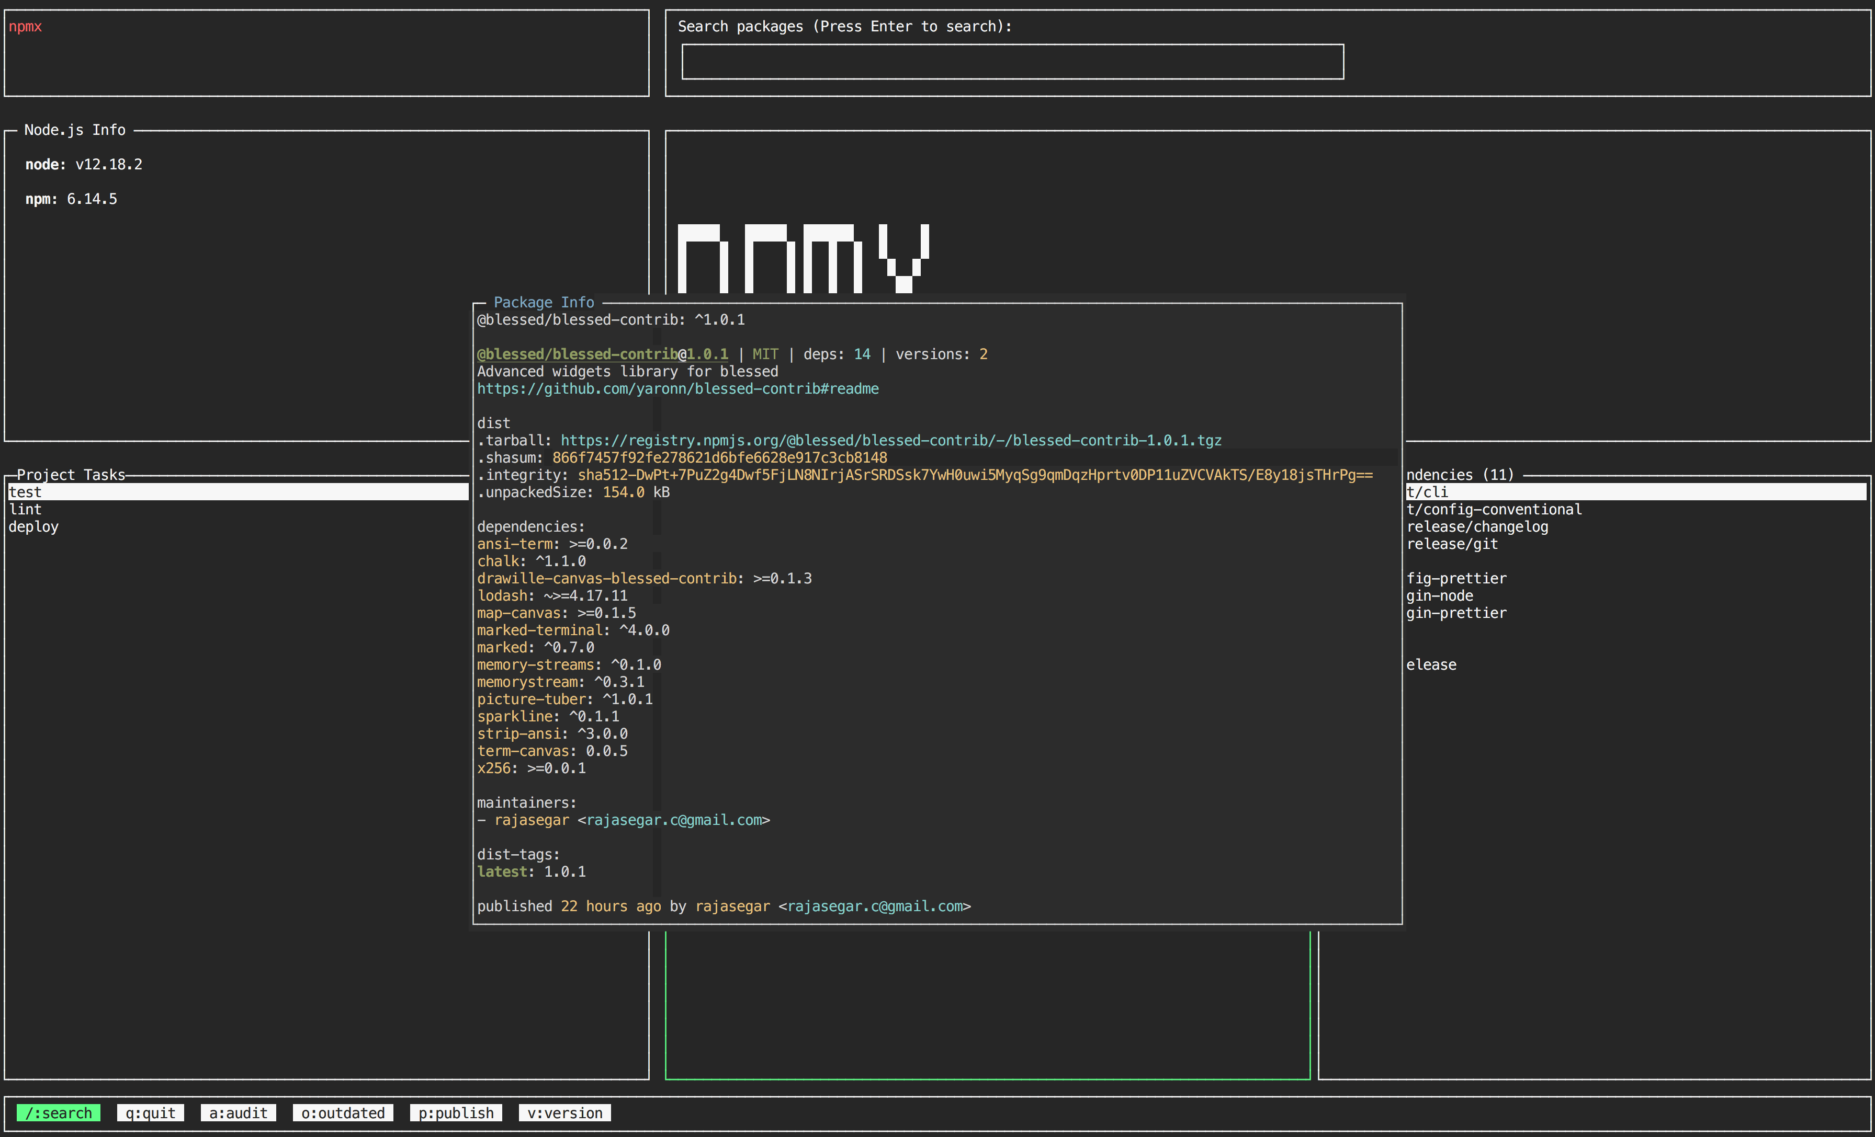Select the fig-prettier dependency row
Image resolution: width=1875 pixels, height=1137 pixels.
click(x=1456, y=578)
